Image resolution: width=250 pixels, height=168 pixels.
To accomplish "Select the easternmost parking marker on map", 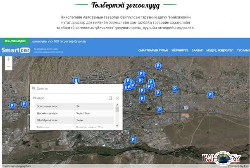I will 210,95.
